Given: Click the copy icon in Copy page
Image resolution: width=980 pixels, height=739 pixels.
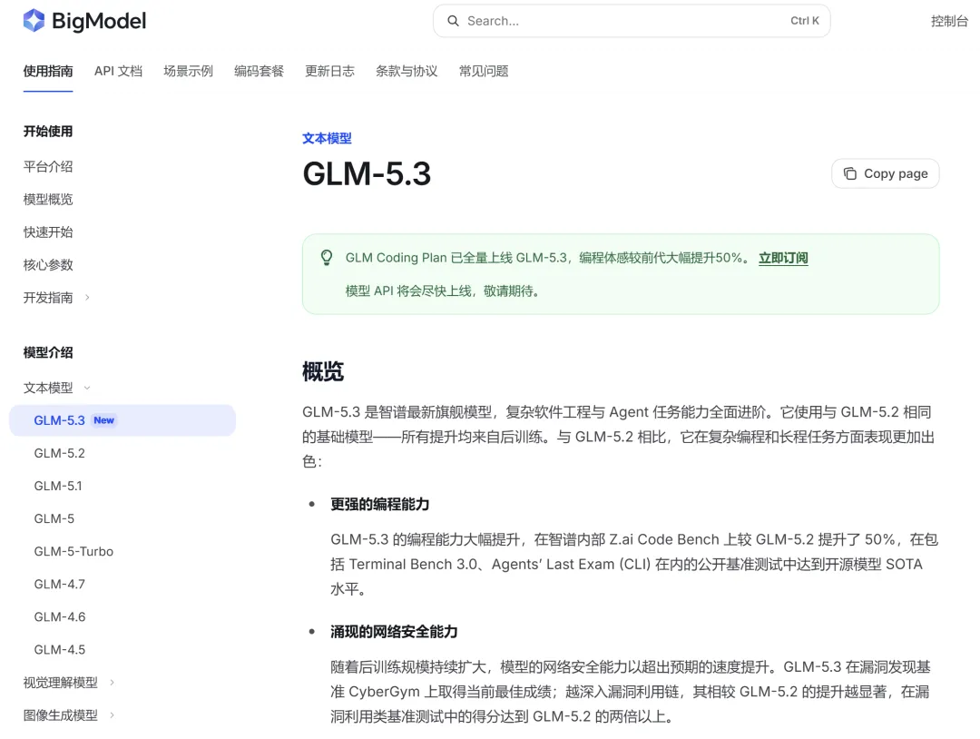Looking at the screenshot, I should [850, 173].
